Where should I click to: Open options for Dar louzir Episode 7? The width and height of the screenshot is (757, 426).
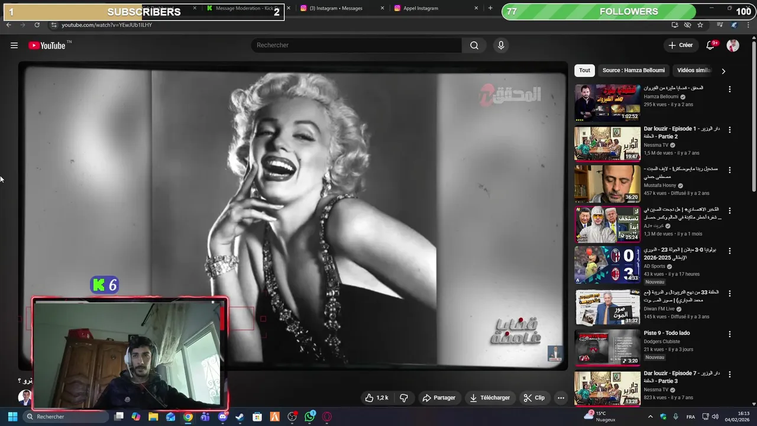pyautogui.click(x=729, y=375)
